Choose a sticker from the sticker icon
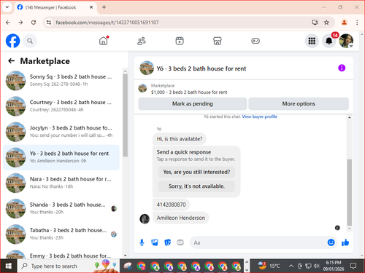 [x=168, y=242]
